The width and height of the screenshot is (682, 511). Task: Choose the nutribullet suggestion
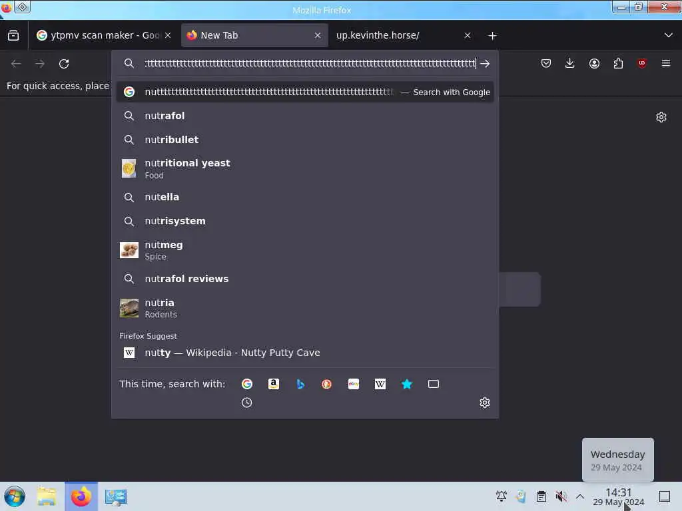[305, 140]
